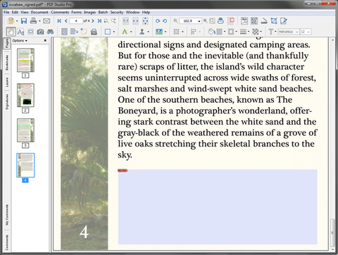Click the scanner icon in toolbar
Viewport: 338px width, 255px height.
click(264, 21)
